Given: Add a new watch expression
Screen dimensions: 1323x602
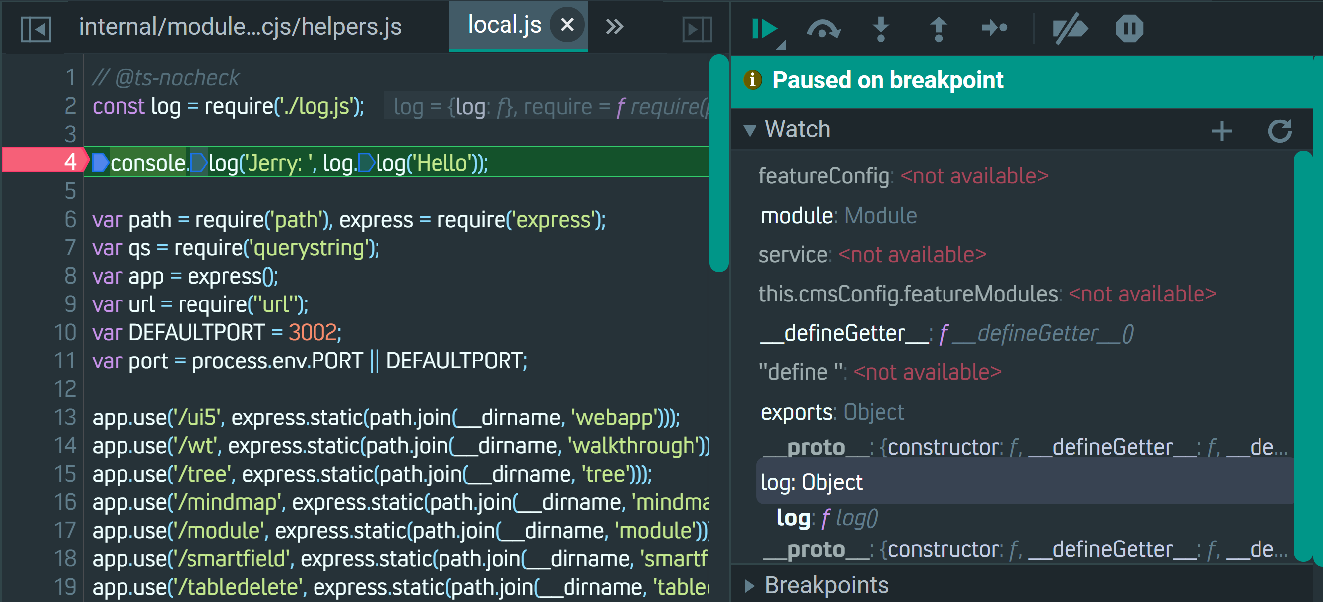Looking at the screenshot, I should point(1221,131).
